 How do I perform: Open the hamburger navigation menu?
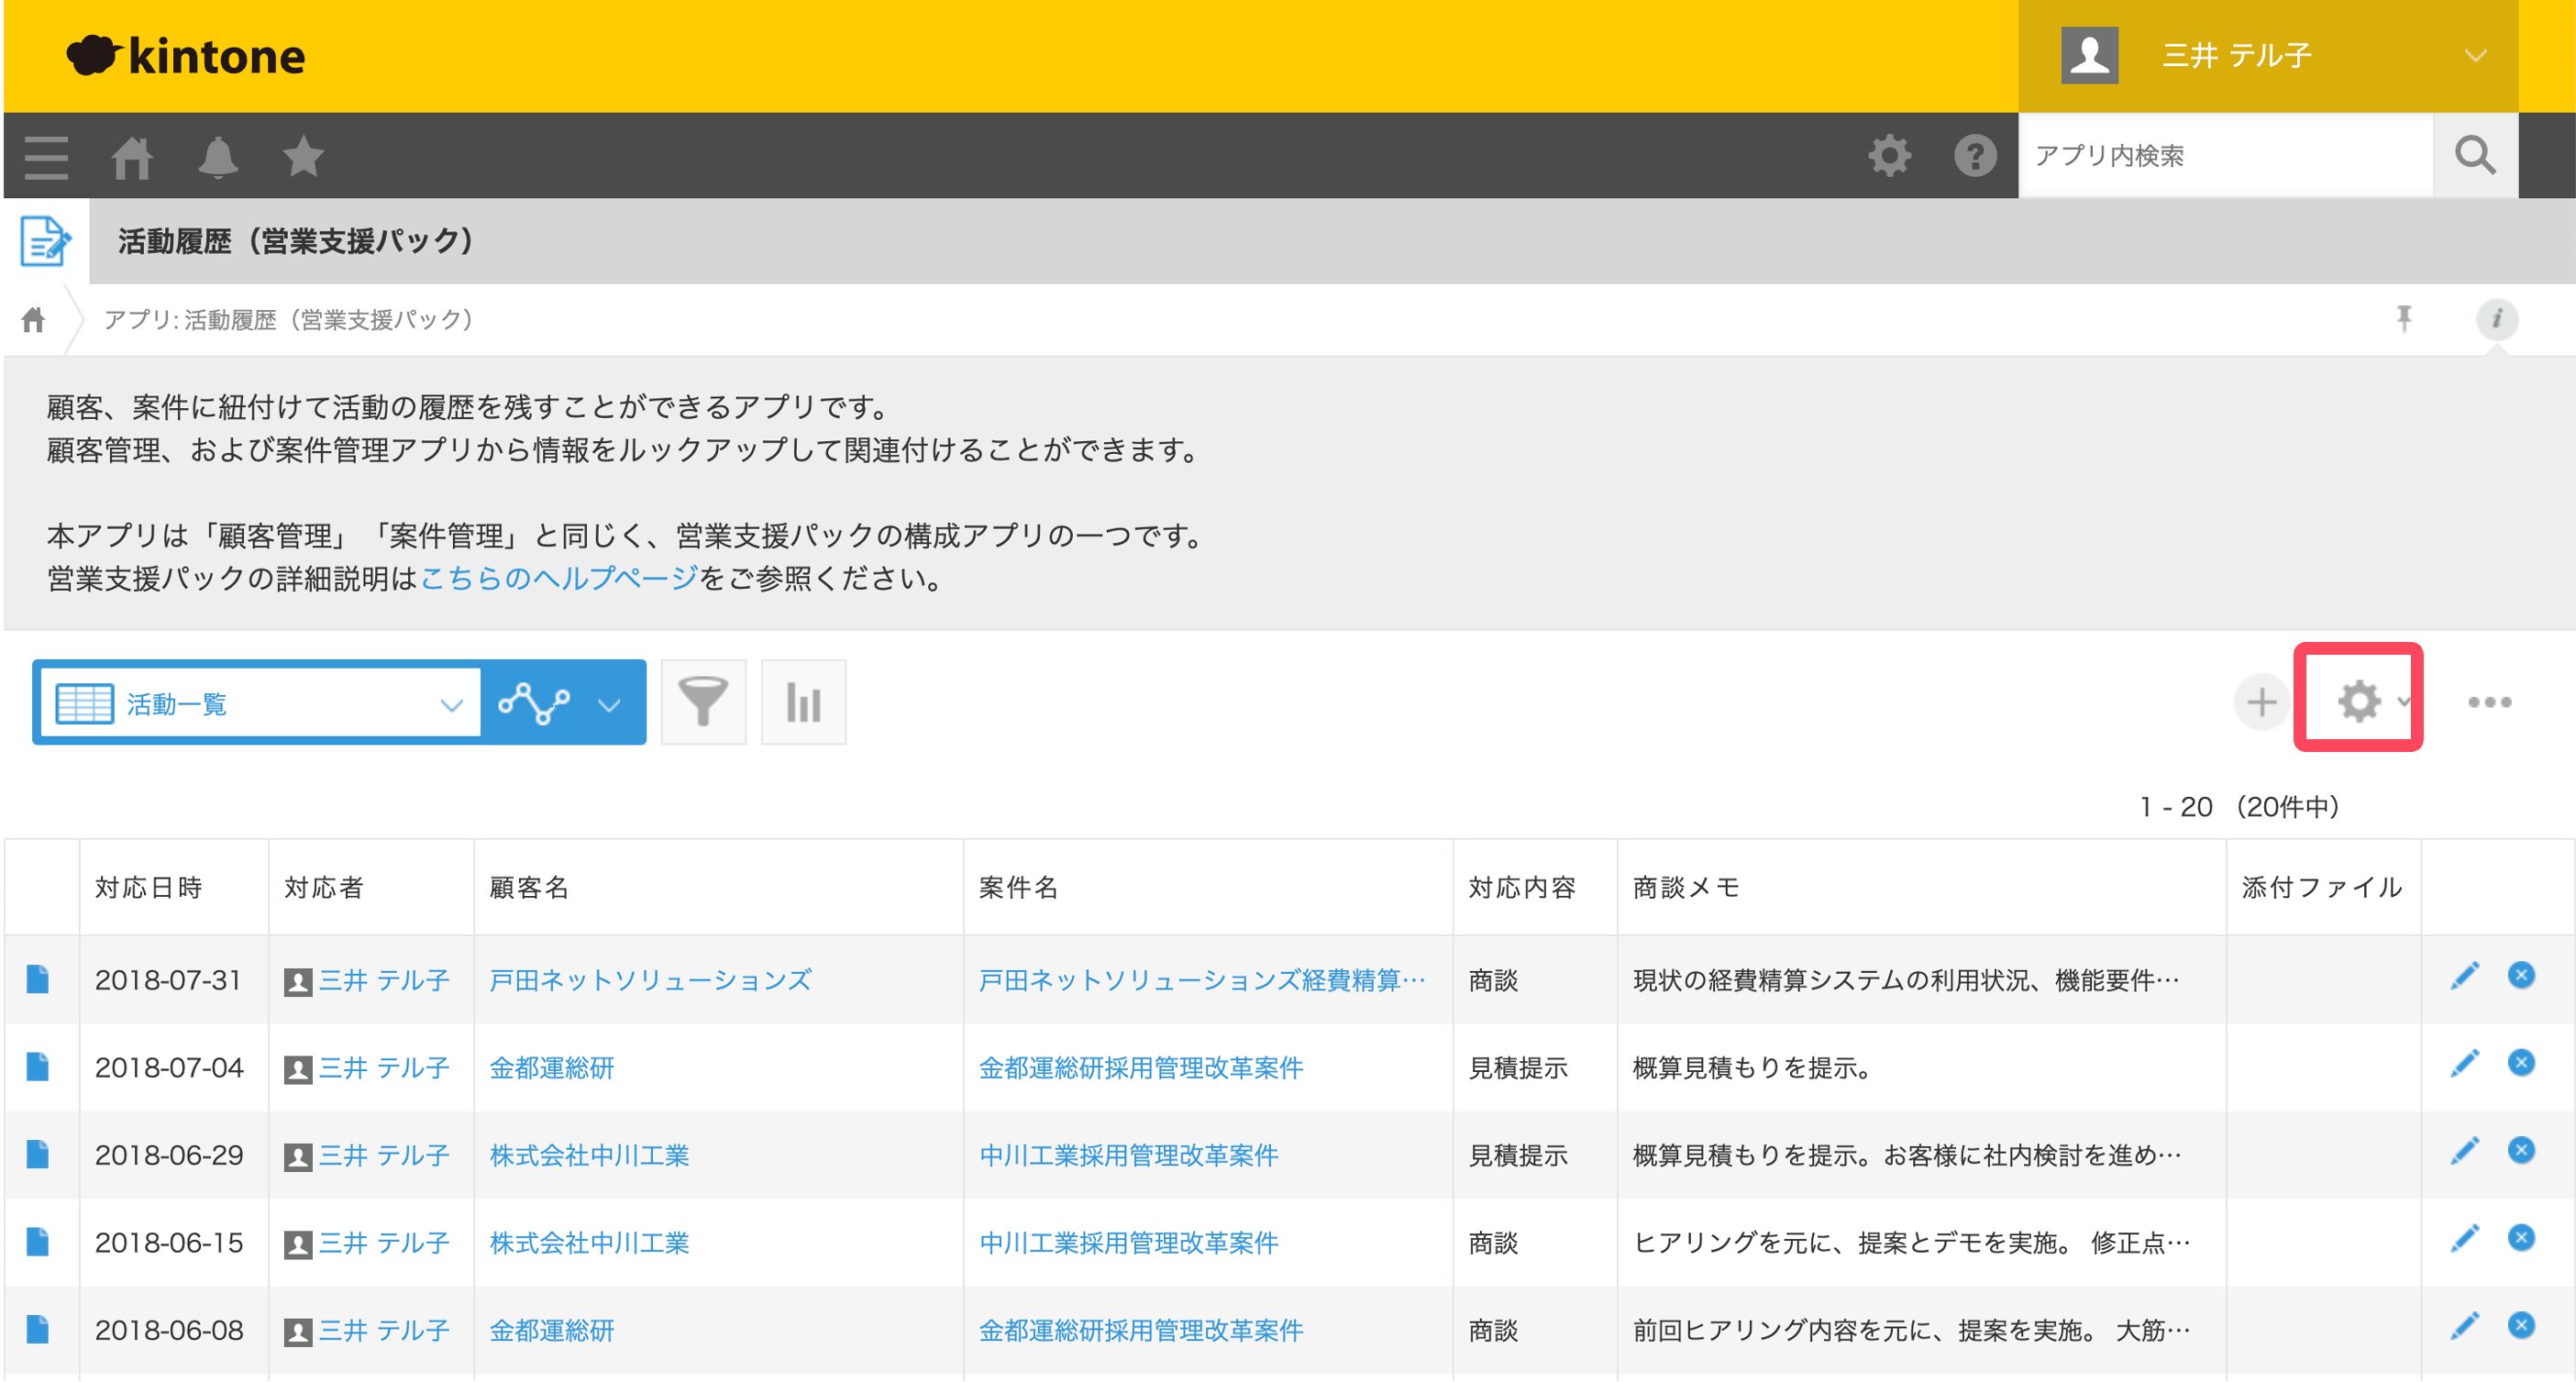click(x=46, y=157)
